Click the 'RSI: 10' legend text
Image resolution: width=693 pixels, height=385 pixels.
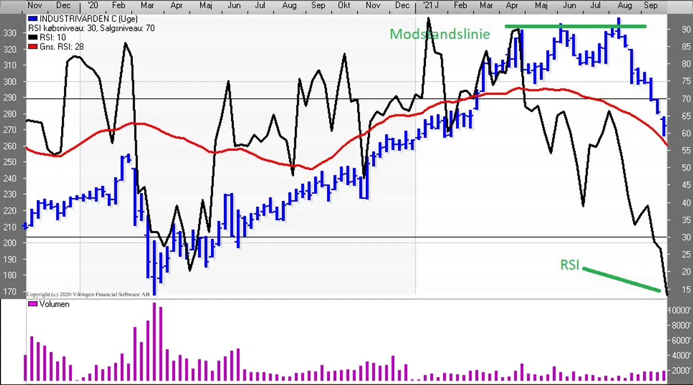(x=52, y=38)
